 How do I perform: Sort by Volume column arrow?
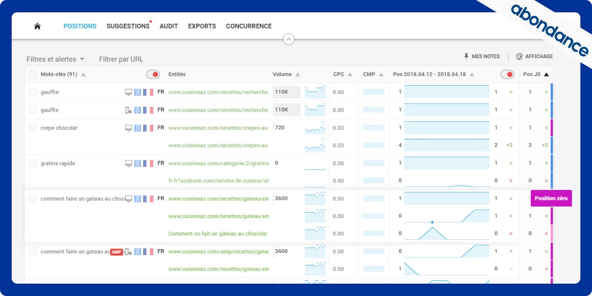297,75
